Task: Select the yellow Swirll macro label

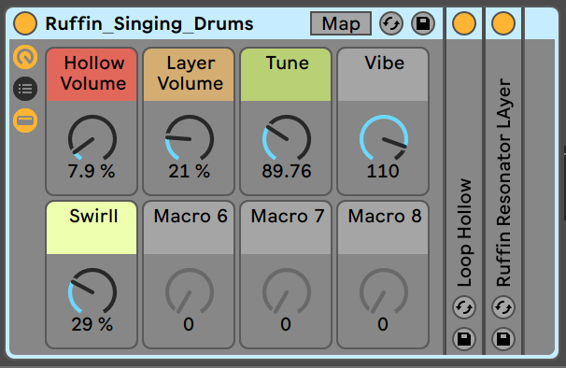Action: click(x=92, y=228)
